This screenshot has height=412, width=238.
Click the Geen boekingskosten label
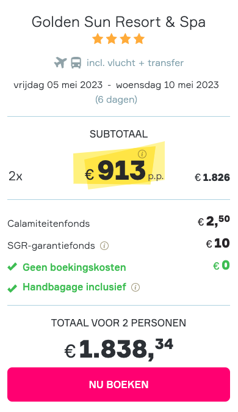tap(74, 267)
